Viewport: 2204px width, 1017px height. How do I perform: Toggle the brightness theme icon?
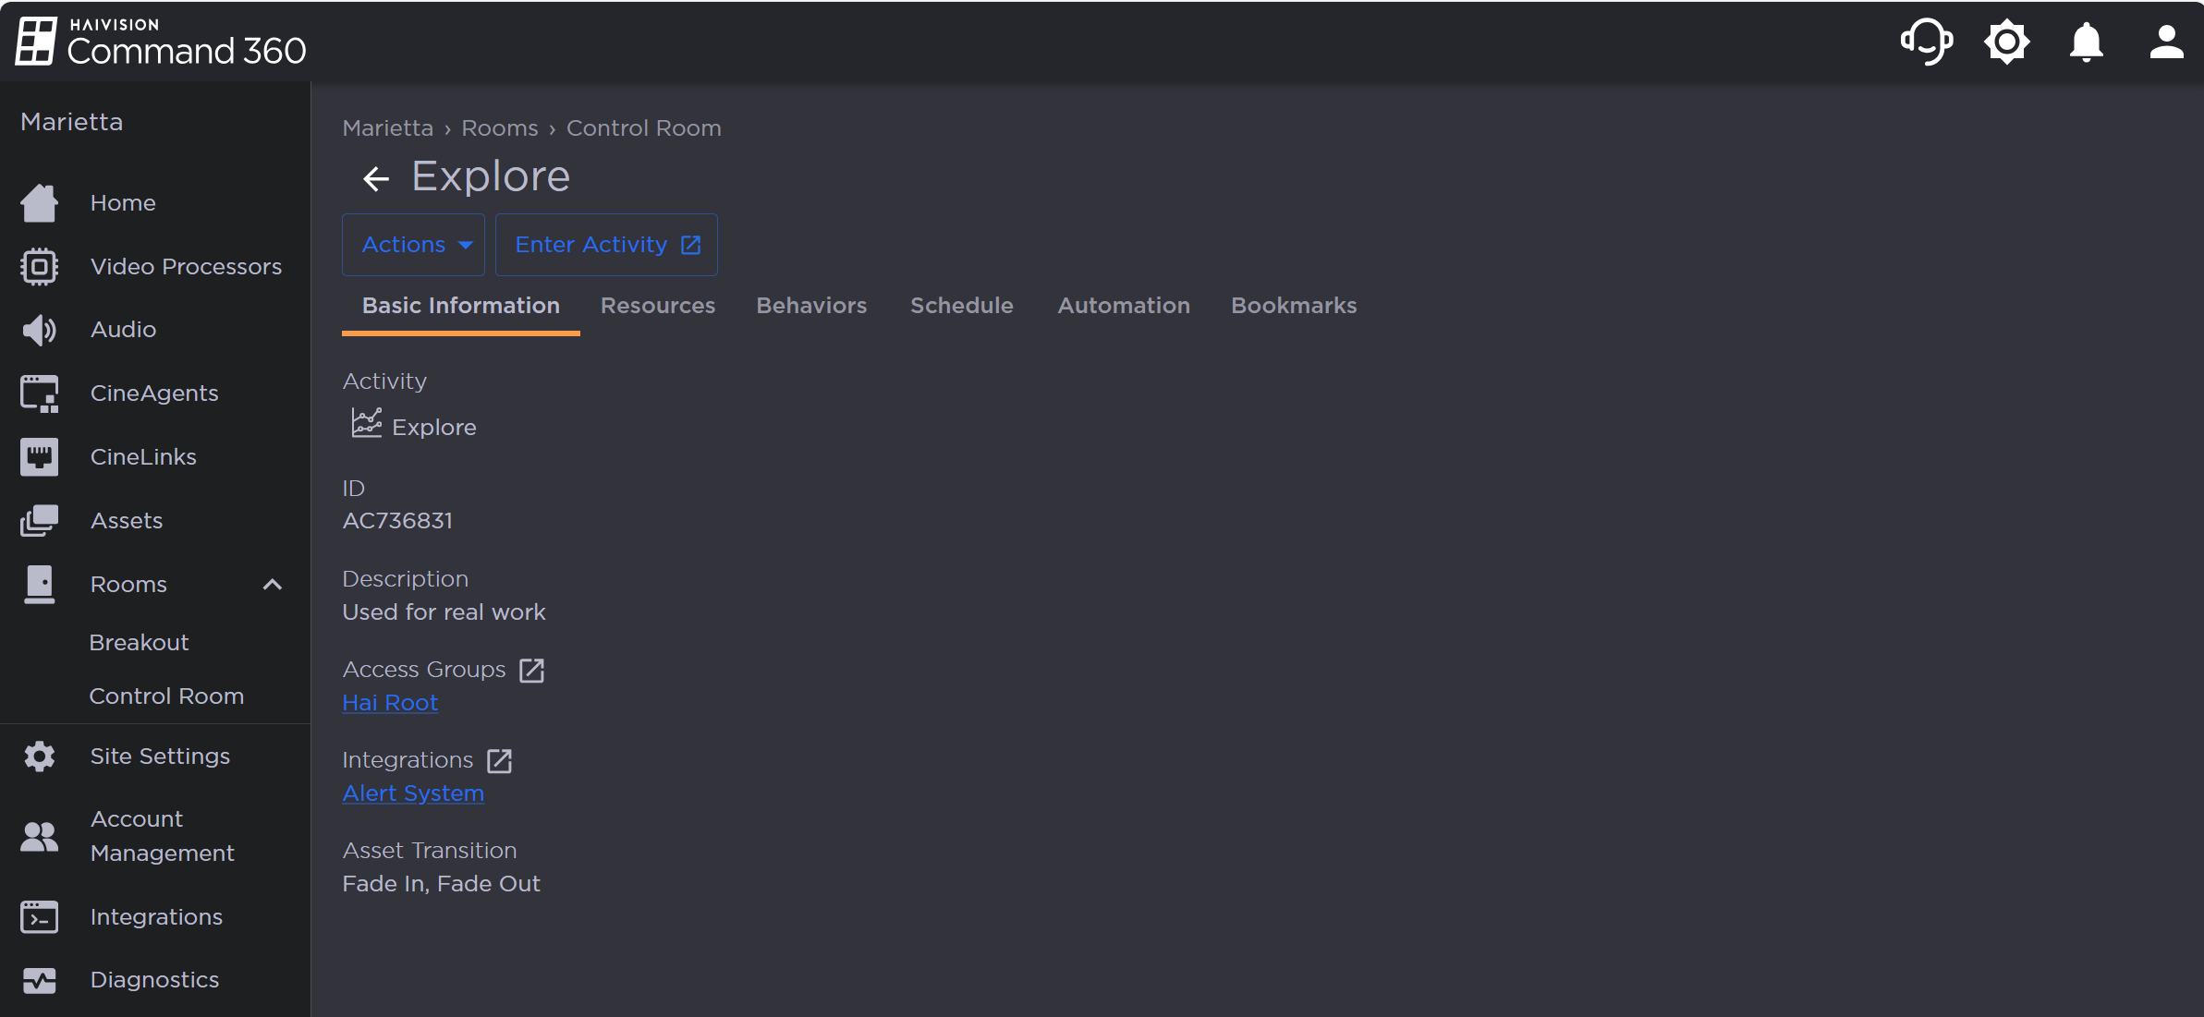[2006, 42]
